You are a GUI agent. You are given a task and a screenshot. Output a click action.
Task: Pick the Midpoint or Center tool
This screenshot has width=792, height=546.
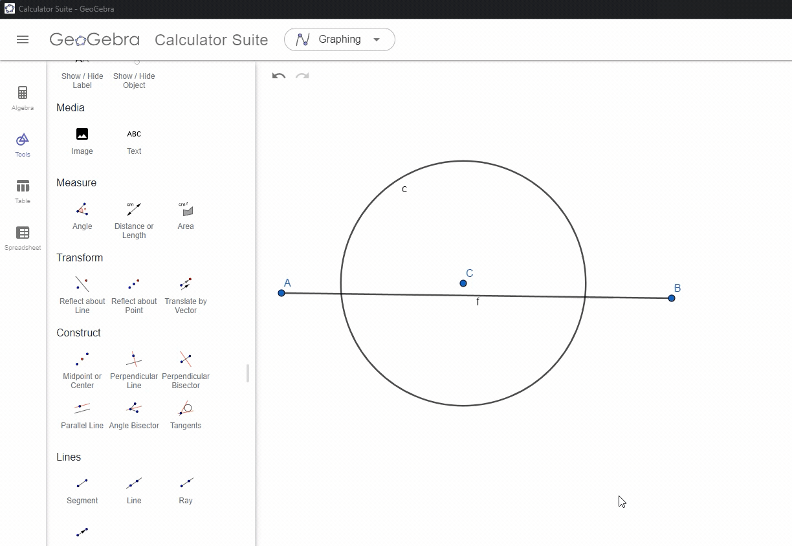(x=82, y=369)
